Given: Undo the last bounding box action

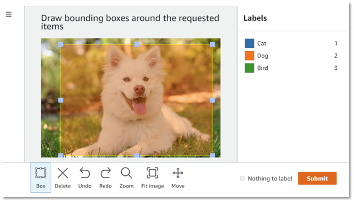Looking at the screenshot, I should (85, 178).
